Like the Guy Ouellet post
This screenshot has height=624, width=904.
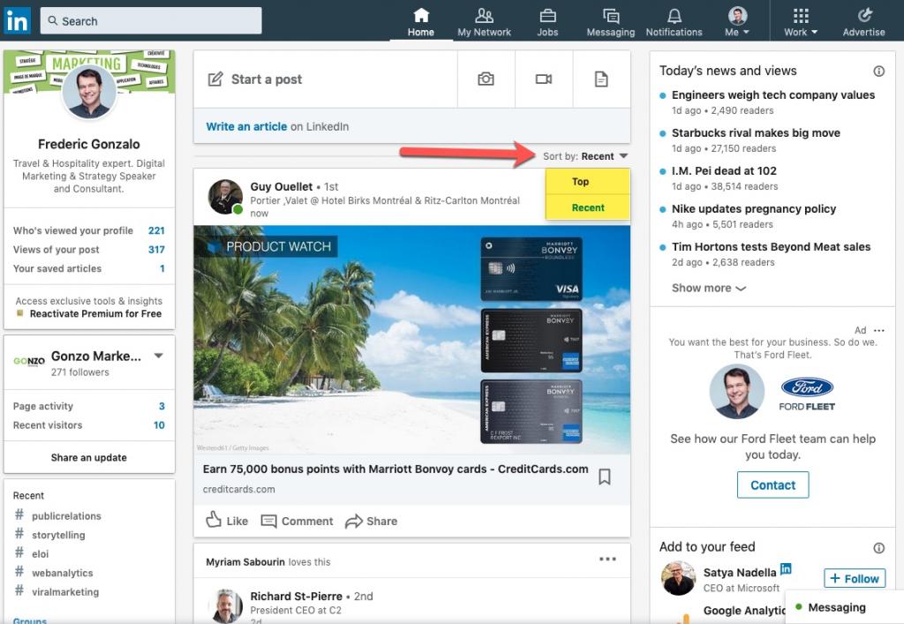227,521
